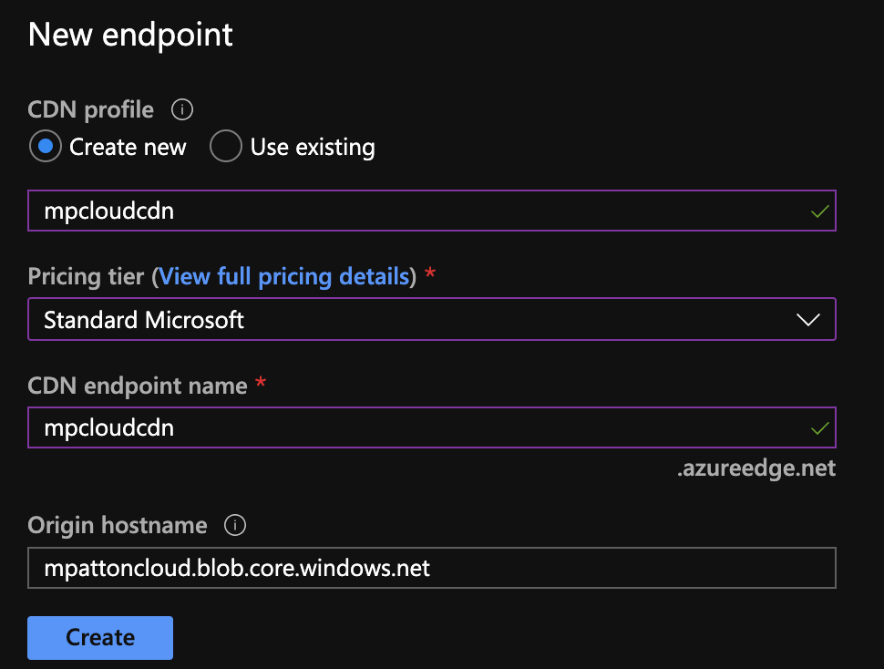Open the View full pricing details link
This screenshot has width=884, height=669.
[283, 276]
